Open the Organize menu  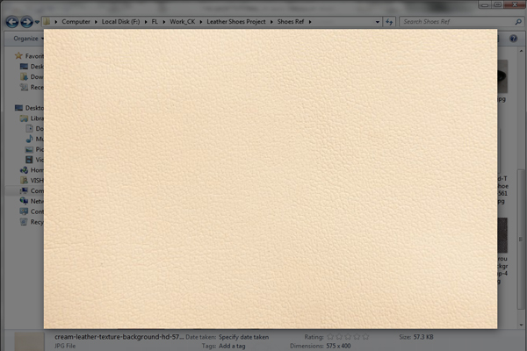tap(29, 39)
